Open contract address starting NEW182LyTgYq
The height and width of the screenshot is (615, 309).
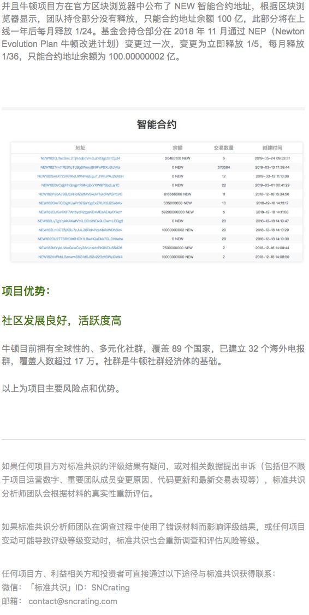point(80,221)
